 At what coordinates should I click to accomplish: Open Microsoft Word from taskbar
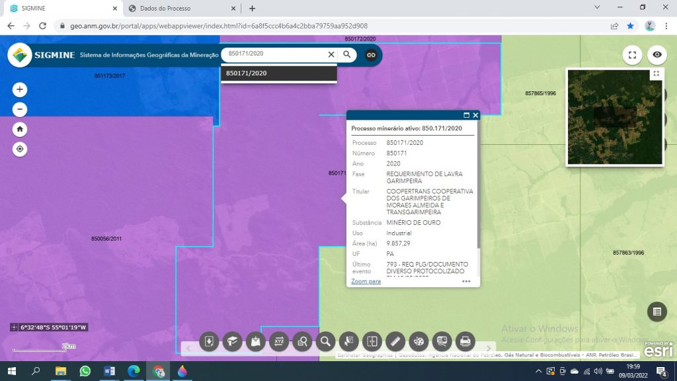click(109, 371)
